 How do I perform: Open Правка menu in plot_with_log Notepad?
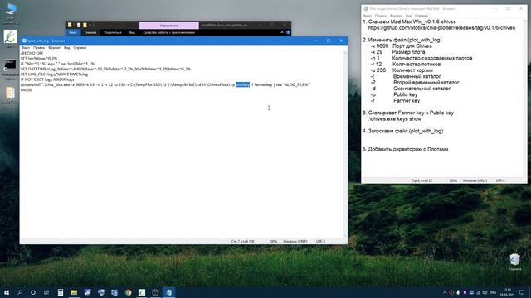click(39, 48)
